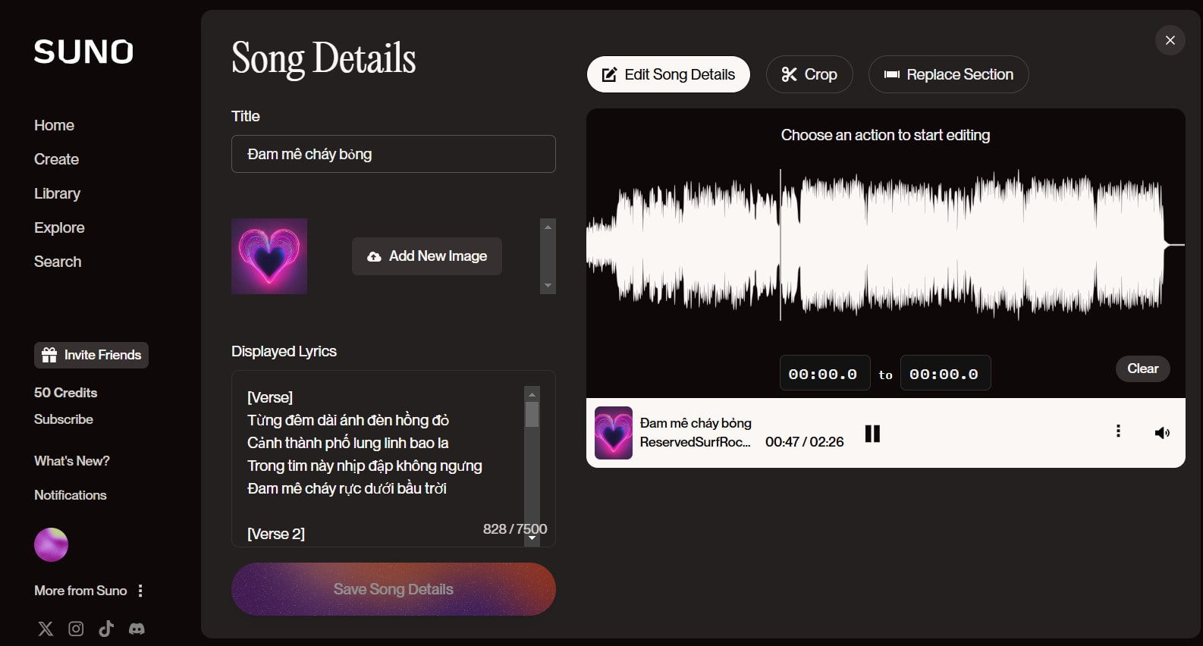Click Edit Song Details button
This screenshot has height=646, width=1203.
click(x=668, y=74)
